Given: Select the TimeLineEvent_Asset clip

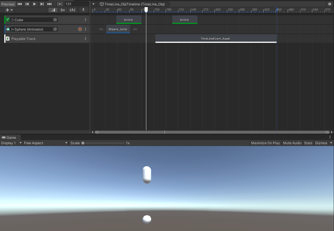Looking at the screenshot, I should (216, 39).
